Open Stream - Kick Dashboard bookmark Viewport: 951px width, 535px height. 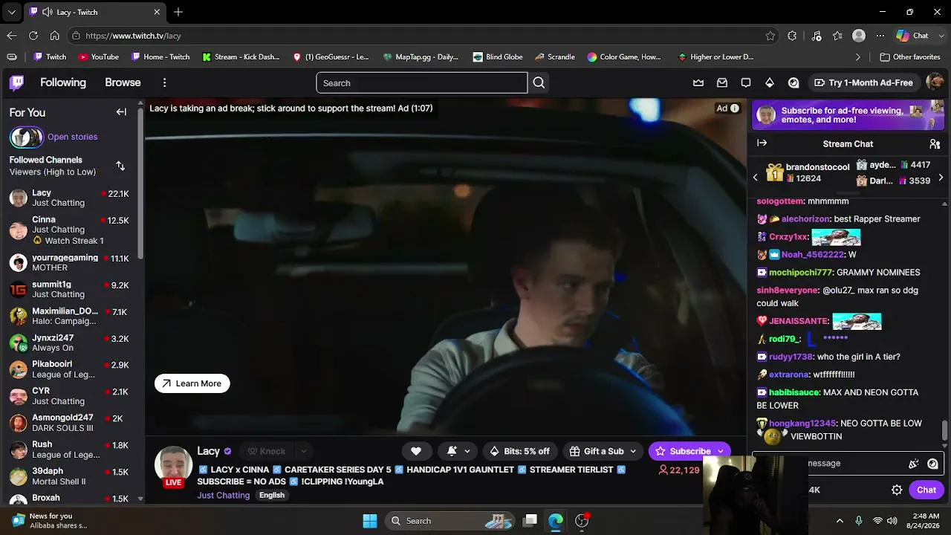(241, 57)
